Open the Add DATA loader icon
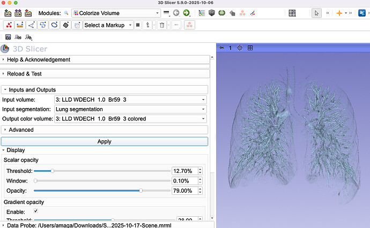Image resolution: width=370 pixels, height=228 pixels. (x=8, y=13)
